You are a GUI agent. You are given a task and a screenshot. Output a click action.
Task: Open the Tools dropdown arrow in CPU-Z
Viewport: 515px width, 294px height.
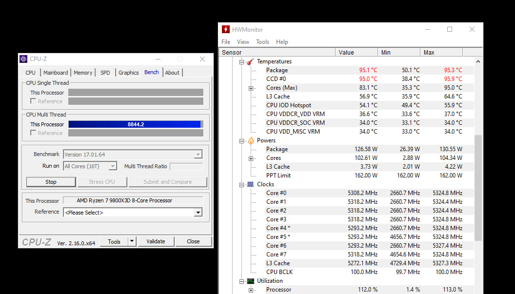132,241
